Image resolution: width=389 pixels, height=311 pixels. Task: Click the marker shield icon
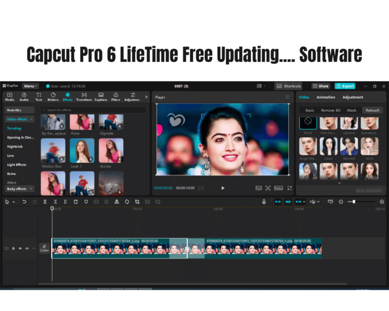[86, 202]
